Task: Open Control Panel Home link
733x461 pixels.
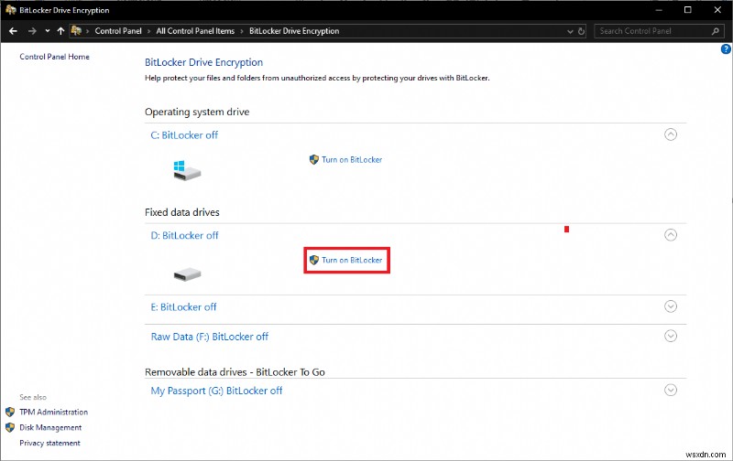Action: 54,57
